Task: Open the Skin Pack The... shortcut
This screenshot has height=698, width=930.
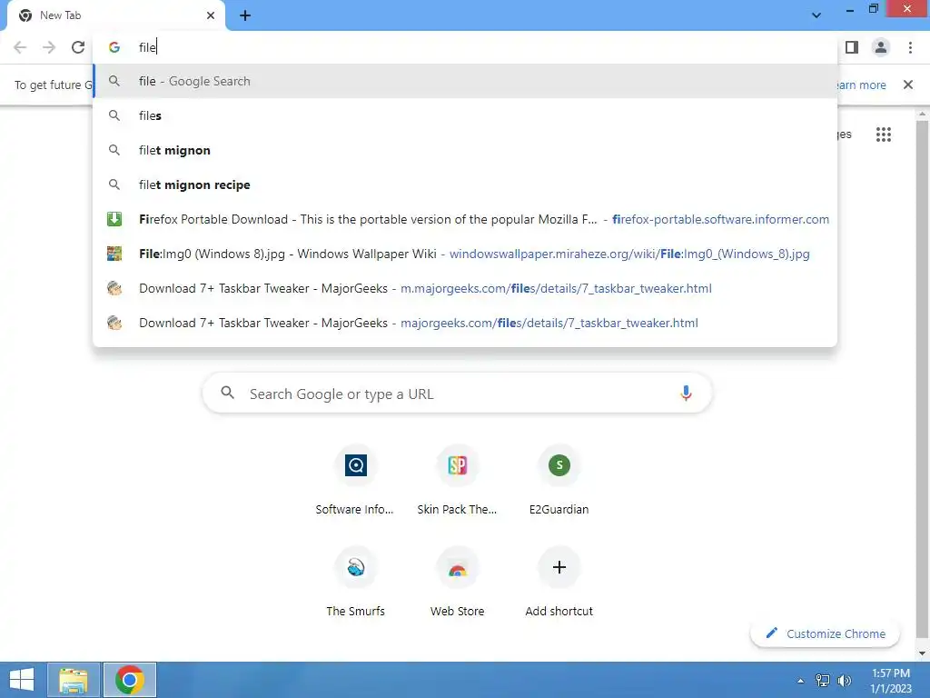Action: point(458,482)
